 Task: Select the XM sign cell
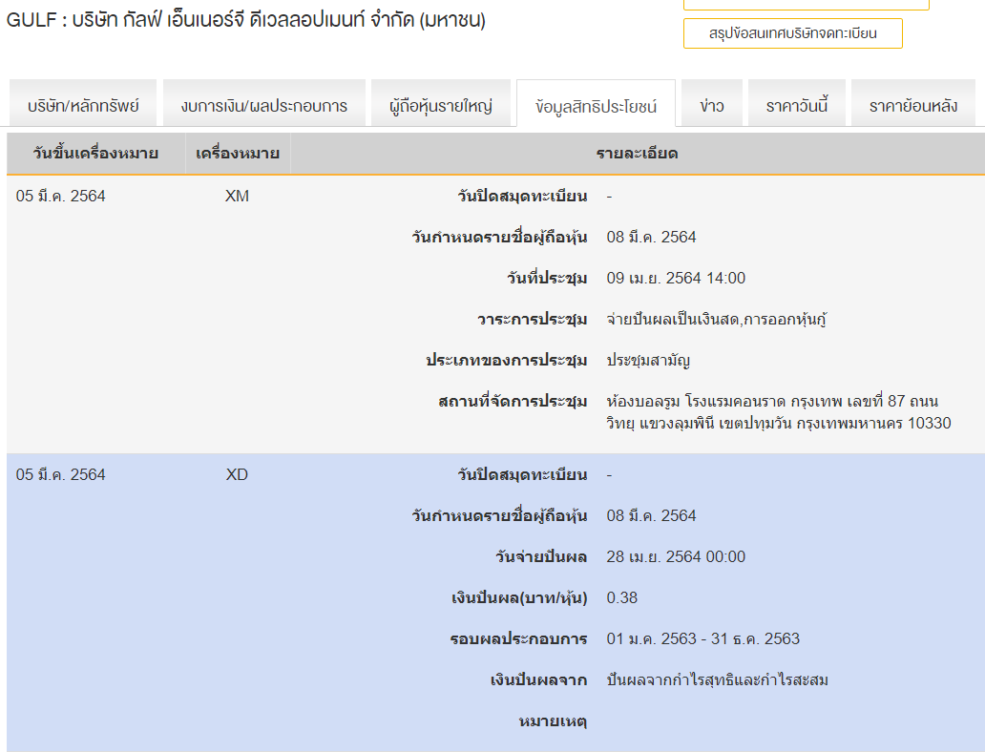[x=237, y=196]
